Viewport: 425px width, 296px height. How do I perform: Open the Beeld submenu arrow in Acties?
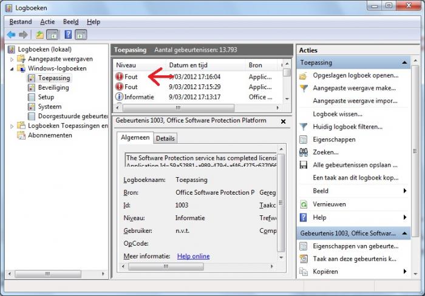pyautogui.click(x=405, y=190)
